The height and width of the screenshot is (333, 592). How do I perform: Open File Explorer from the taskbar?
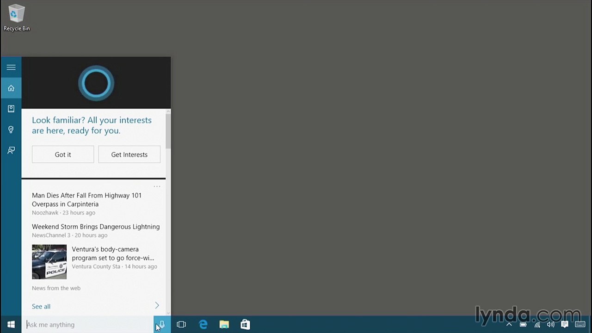click(224, 325)
